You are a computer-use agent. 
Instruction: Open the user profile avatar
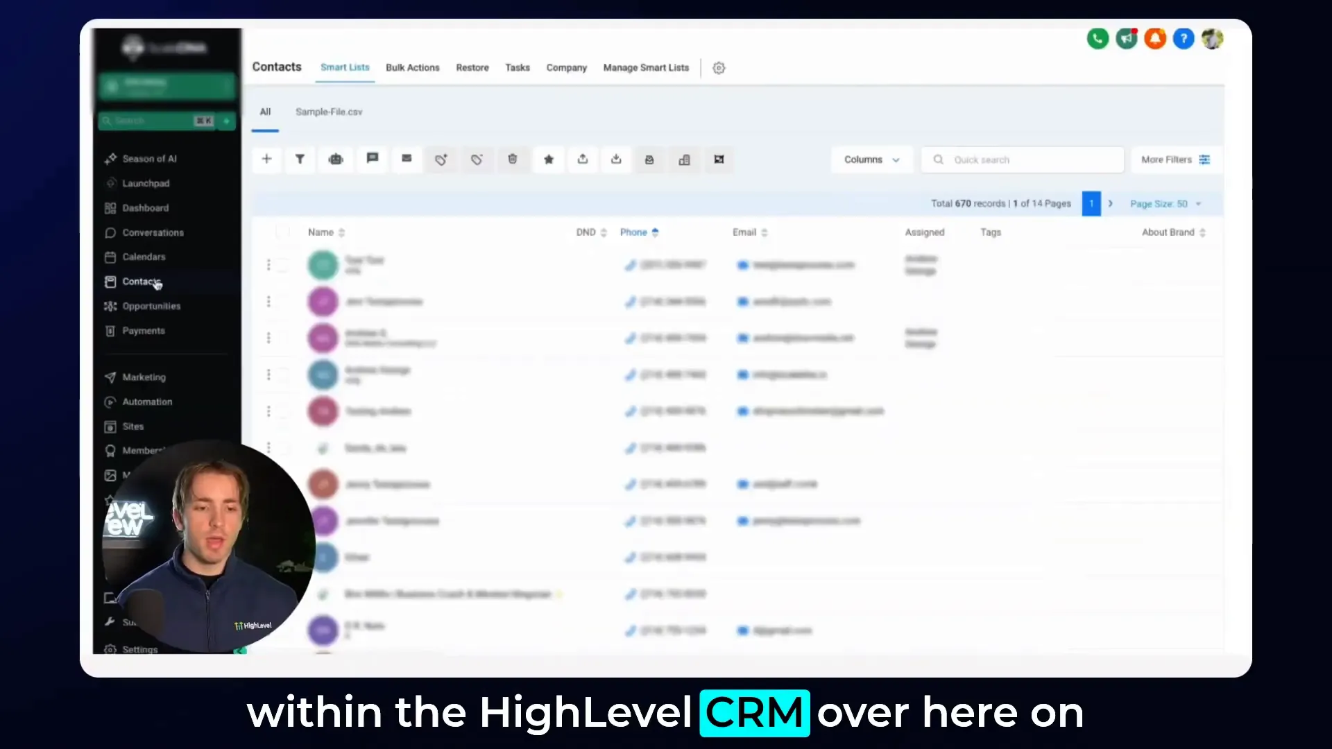(1212, 39)
